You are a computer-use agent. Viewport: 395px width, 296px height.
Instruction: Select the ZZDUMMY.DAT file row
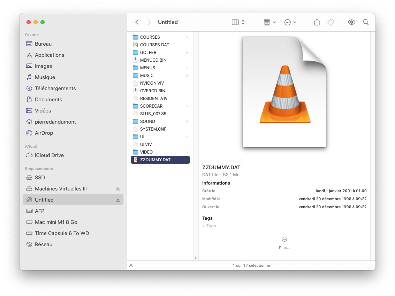(x=160, y=160)
